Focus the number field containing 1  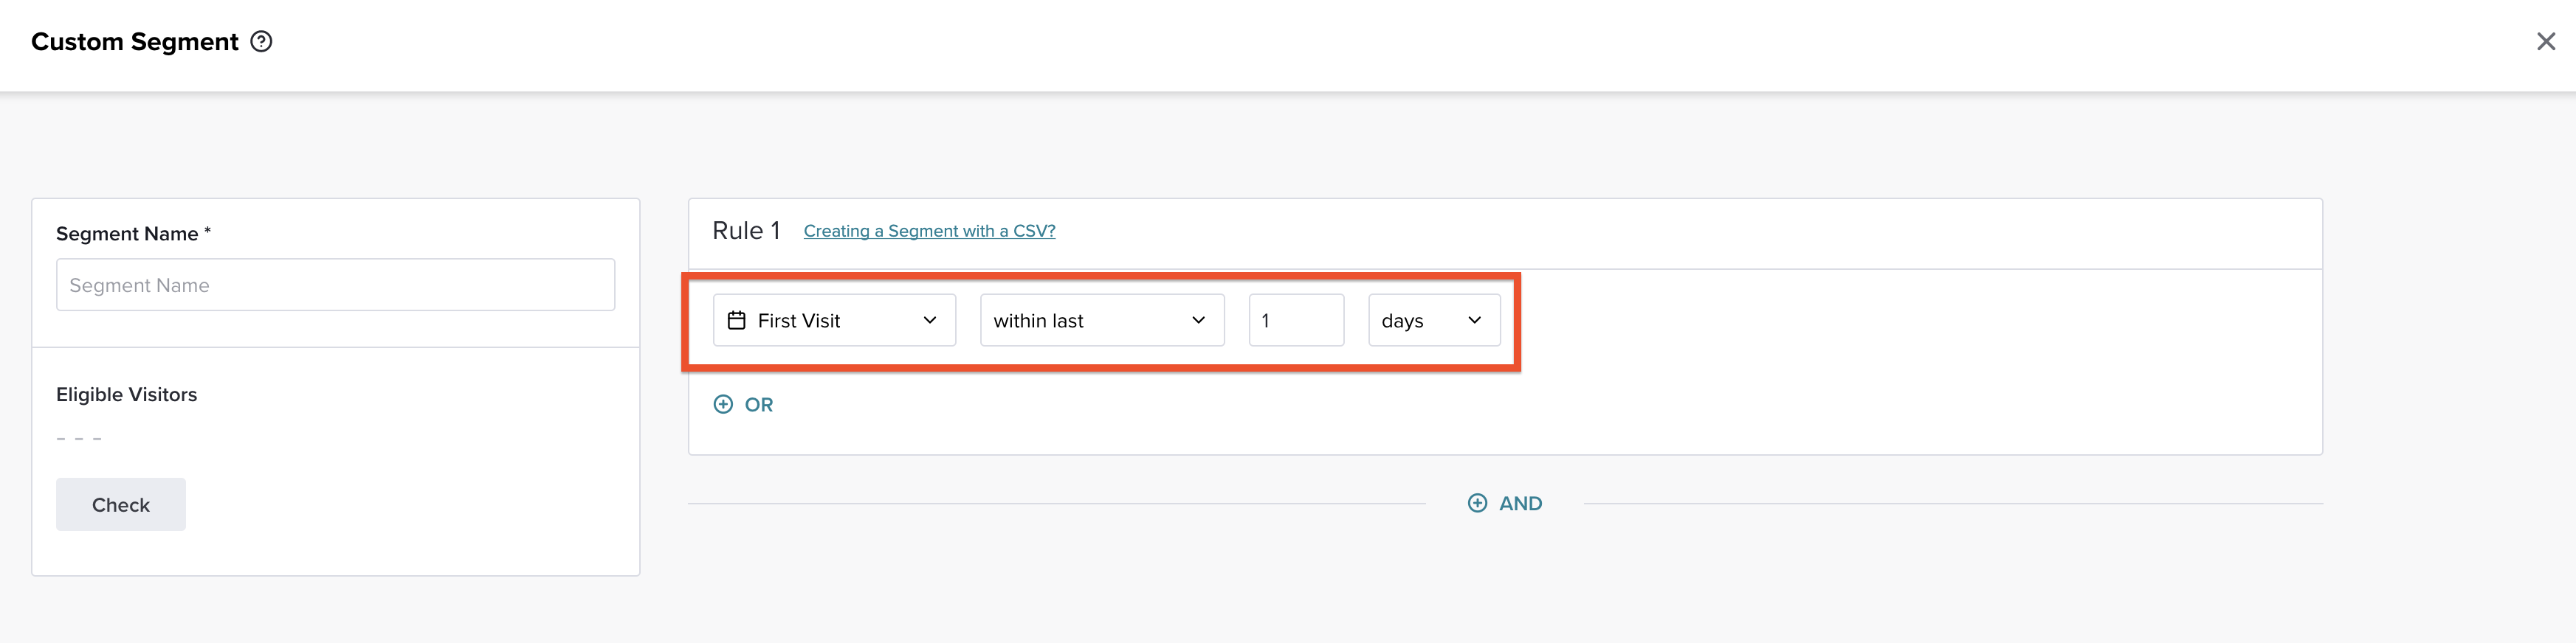coord(1296,321)
